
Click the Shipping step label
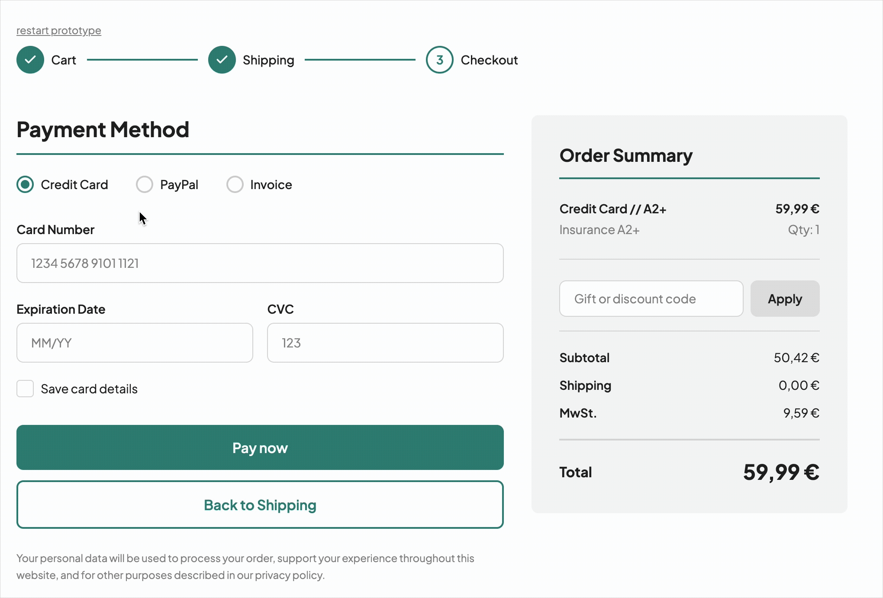268,60
